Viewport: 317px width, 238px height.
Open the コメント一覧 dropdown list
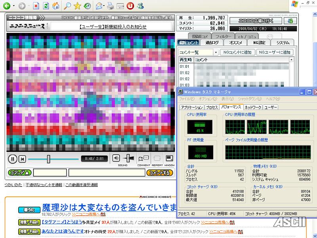(216, 52)
